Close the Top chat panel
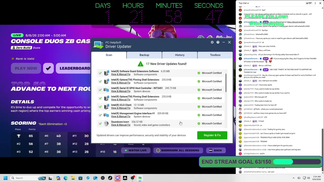The image size is (324, 182). 321,3
